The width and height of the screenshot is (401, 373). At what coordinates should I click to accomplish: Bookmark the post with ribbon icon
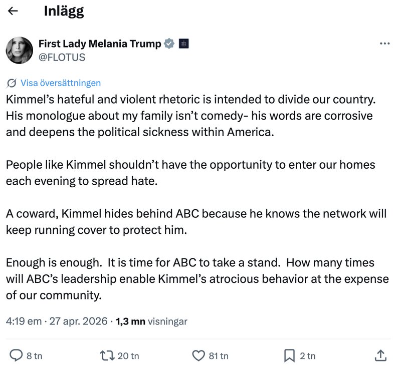pos(290,356)
